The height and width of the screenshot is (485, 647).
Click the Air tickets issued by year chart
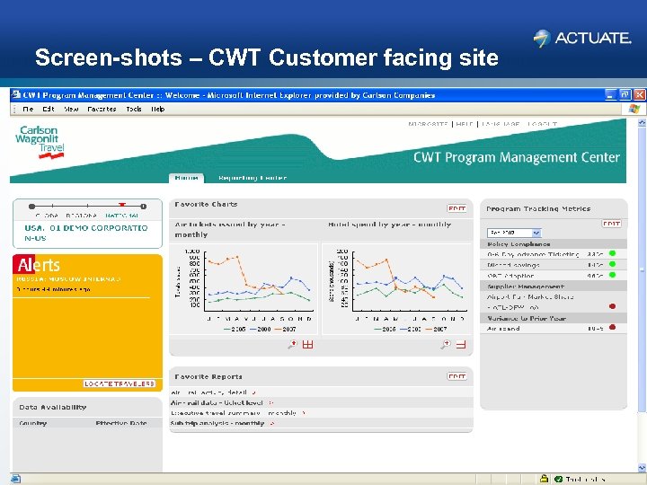coord(244,288)
